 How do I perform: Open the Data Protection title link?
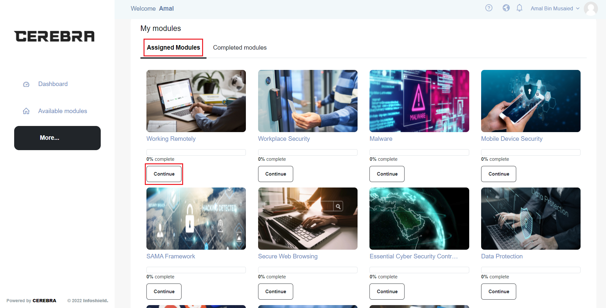(502, 256)
